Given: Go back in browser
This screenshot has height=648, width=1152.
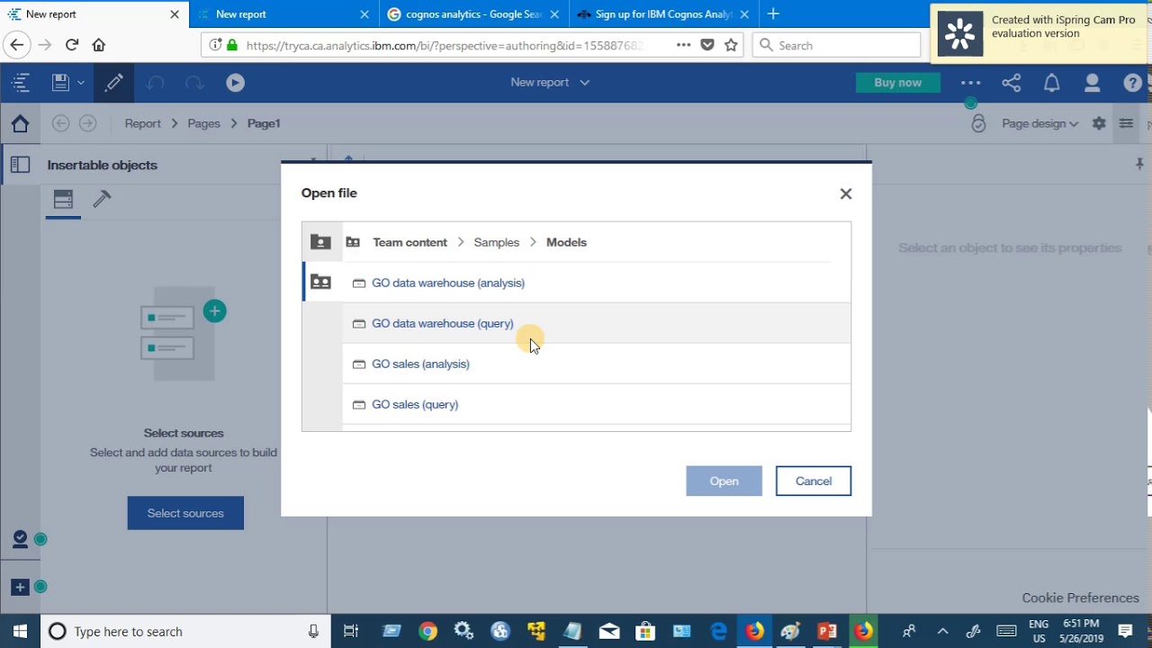Looking at the screenshot, I should 17,45.
